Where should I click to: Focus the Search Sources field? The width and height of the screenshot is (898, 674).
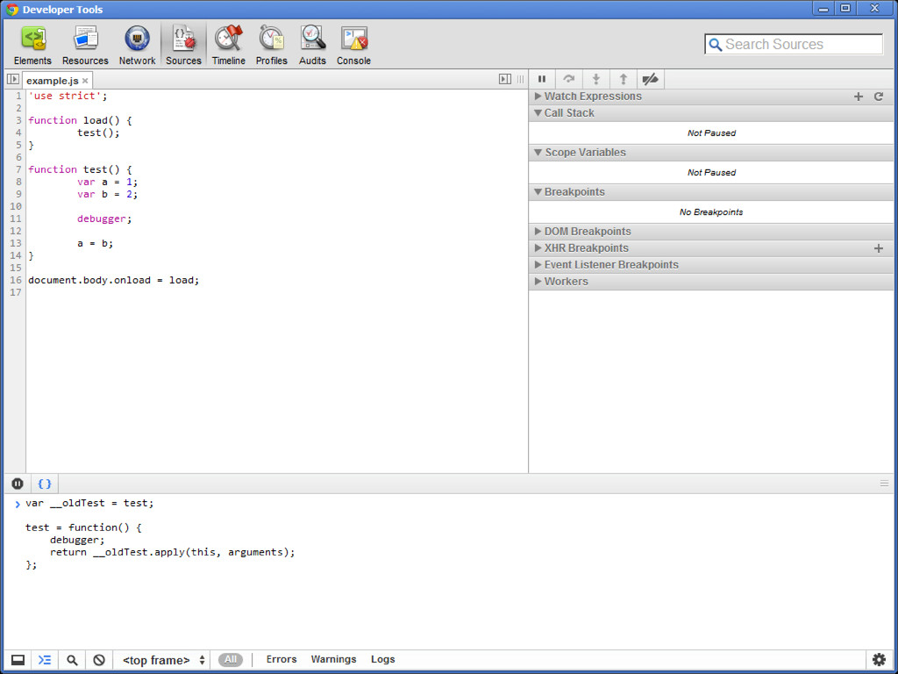794,44
